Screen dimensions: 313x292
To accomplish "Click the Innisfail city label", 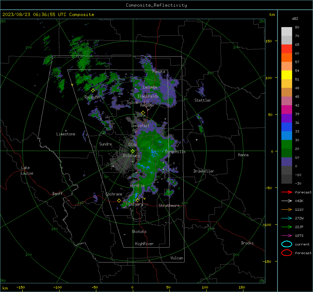I will point(140,126).
